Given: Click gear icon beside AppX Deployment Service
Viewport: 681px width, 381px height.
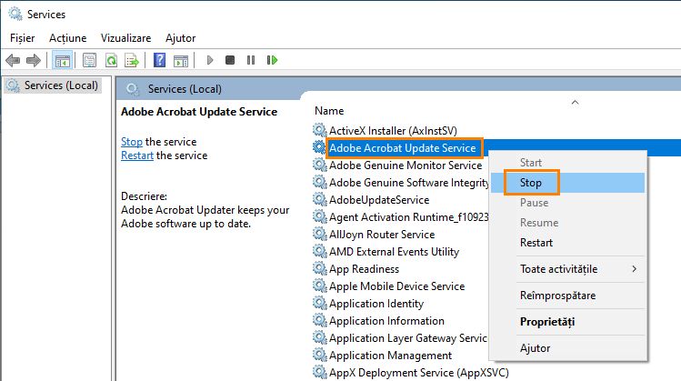Looking at the screenshot, I should 320,372.
